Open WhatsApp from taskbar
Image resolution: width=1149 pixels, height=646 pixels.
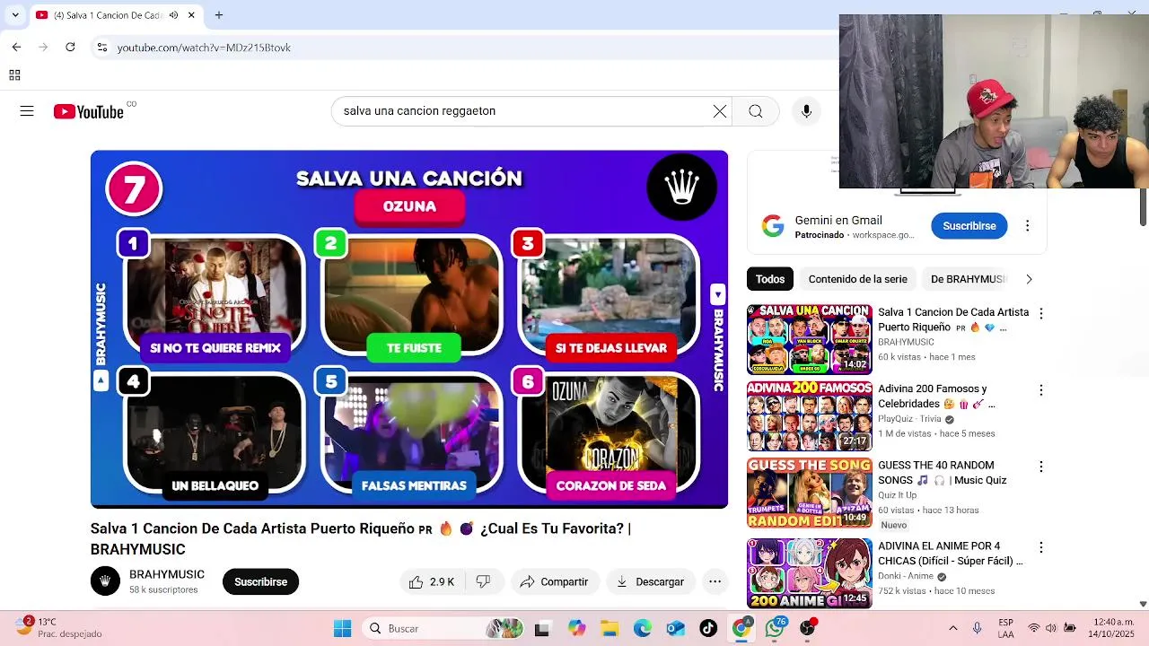pyautogui.click(x=775, y=629)
